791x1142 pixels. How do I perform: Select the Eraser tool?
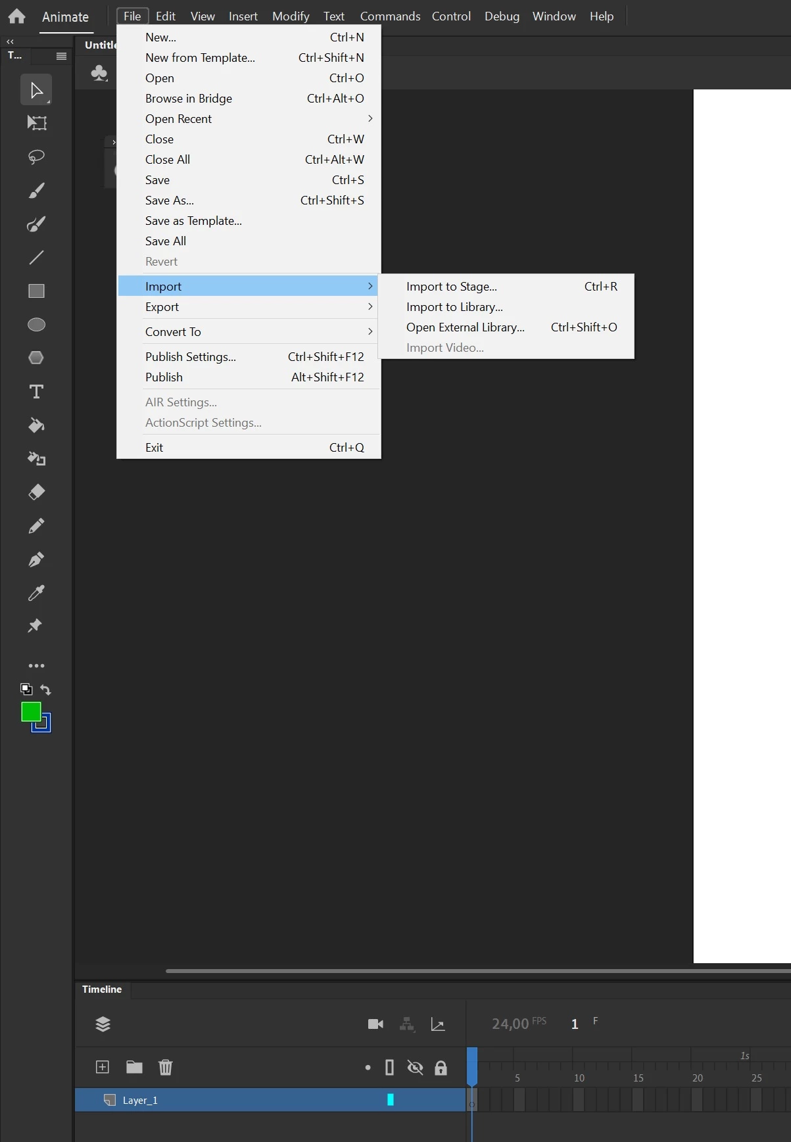36,492
